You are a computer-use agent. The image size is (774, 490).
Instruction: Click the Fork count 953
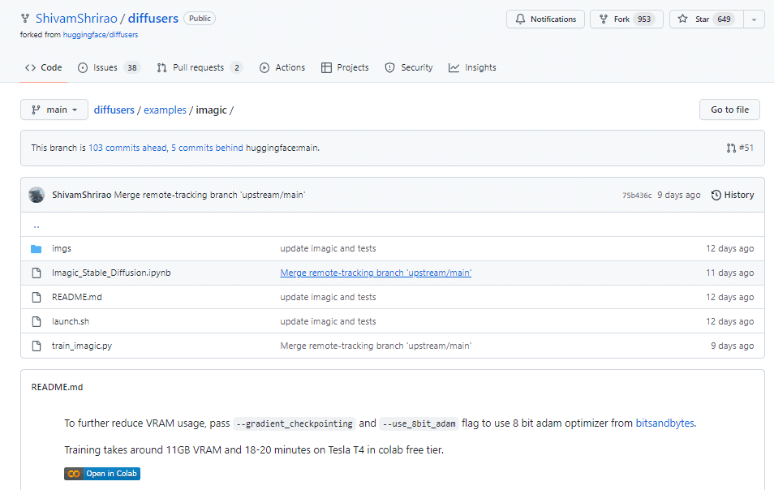[643, 19]
